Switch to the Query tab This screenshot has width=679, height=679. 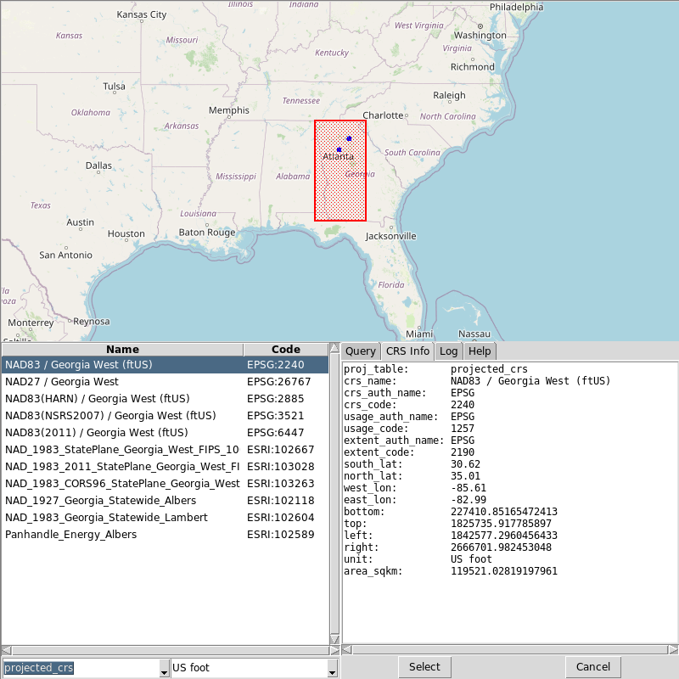click(x=360, y=351)
